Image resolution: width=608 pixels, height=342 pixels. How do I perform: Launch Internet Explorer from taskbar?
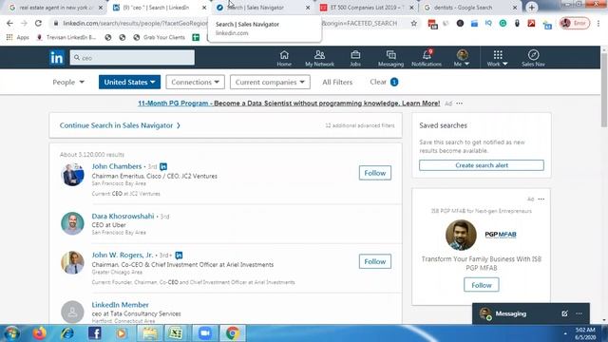(67, 333)
